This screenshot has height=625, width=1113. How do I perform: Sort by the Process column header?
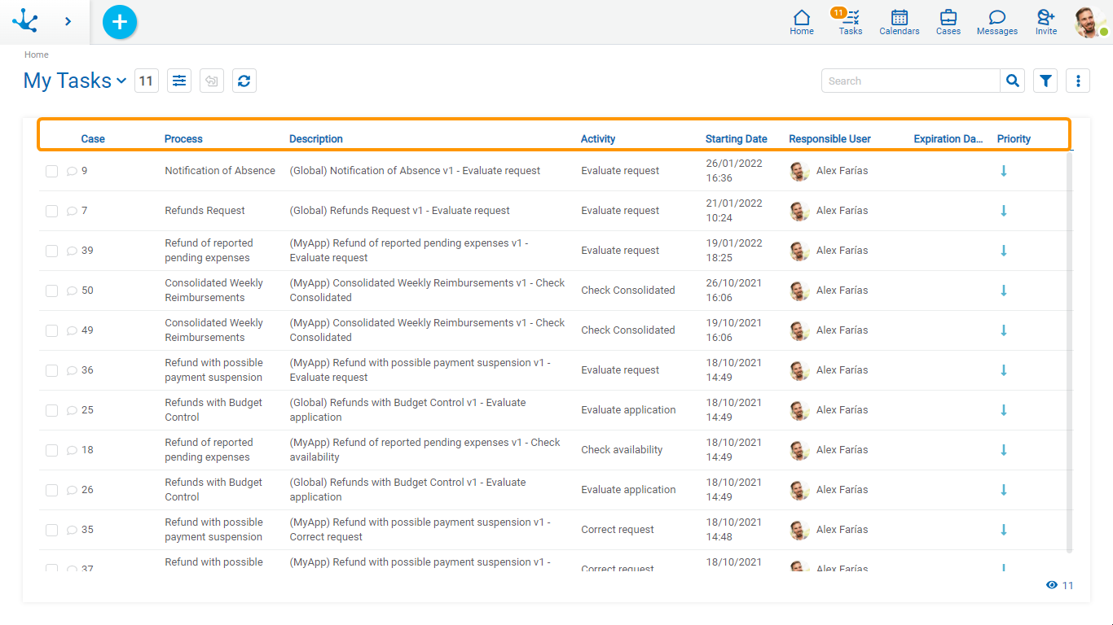(x=183, y=139)
